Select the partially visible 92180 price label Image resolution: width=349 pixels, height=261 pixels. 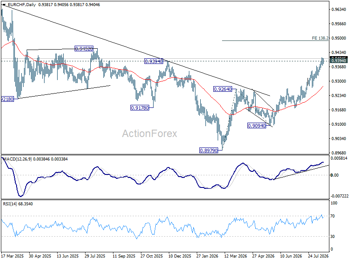tap(7, 99)
